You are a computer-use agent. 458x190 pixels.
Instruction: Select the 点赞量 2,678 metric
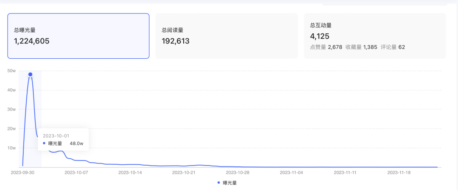pos(326,47)
